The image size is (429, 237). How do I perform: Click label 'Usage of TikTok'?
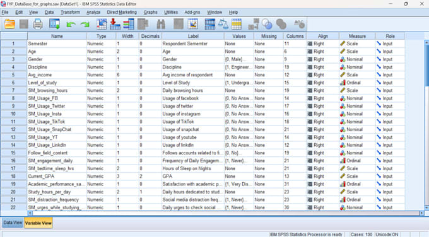pyautogui.click(x=178, y=122)
